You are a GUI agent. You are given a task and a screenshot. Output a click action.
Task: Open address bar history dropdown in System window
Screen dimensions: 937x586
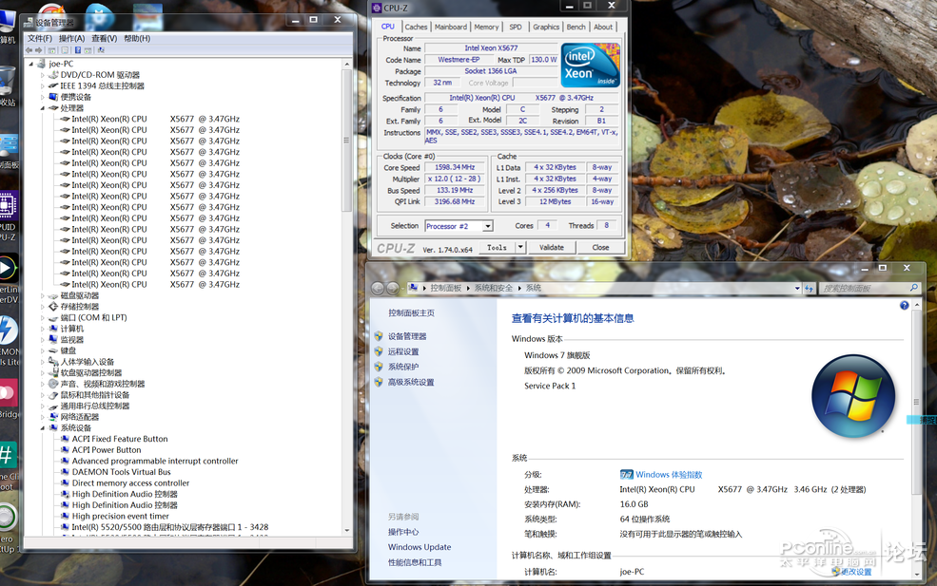click(x=797, y=288)
